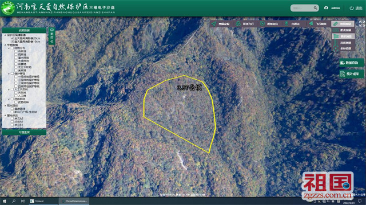366x205 pixels.
Task: Uncheck the 10cm high-resolution imagery layer
Action: coord(13,42)
